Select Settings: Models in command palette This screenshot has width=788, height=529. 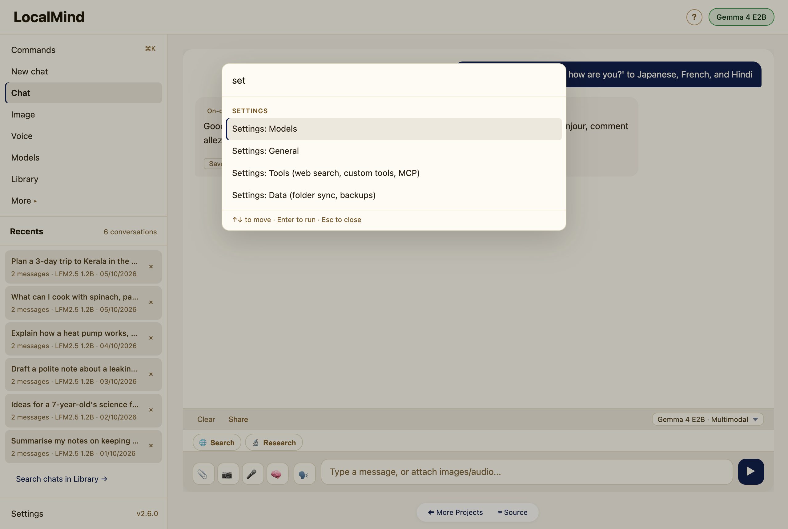click(394, 129)
